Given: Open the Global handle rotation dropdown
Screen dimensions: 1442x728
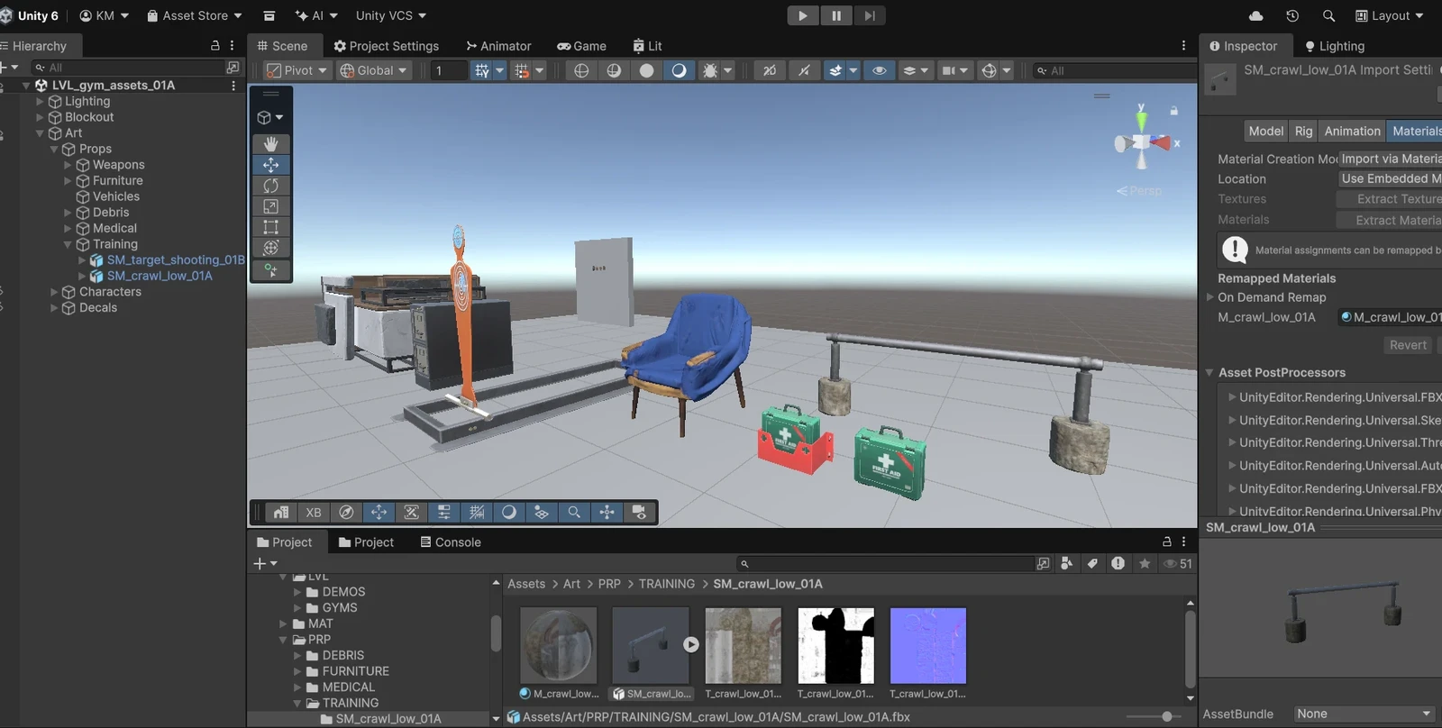Looking at the screenshot, I should 374,70.
